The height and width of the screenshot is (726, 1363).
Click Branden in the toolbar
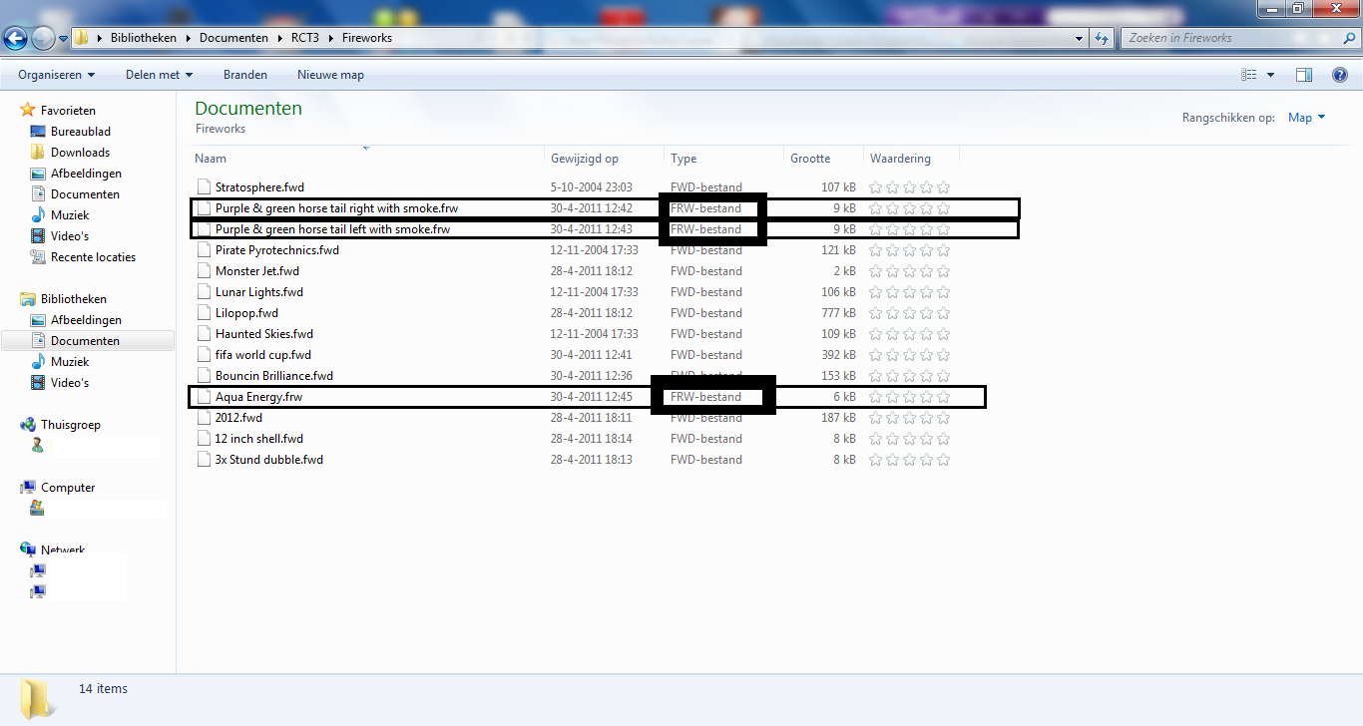[244, 75]
